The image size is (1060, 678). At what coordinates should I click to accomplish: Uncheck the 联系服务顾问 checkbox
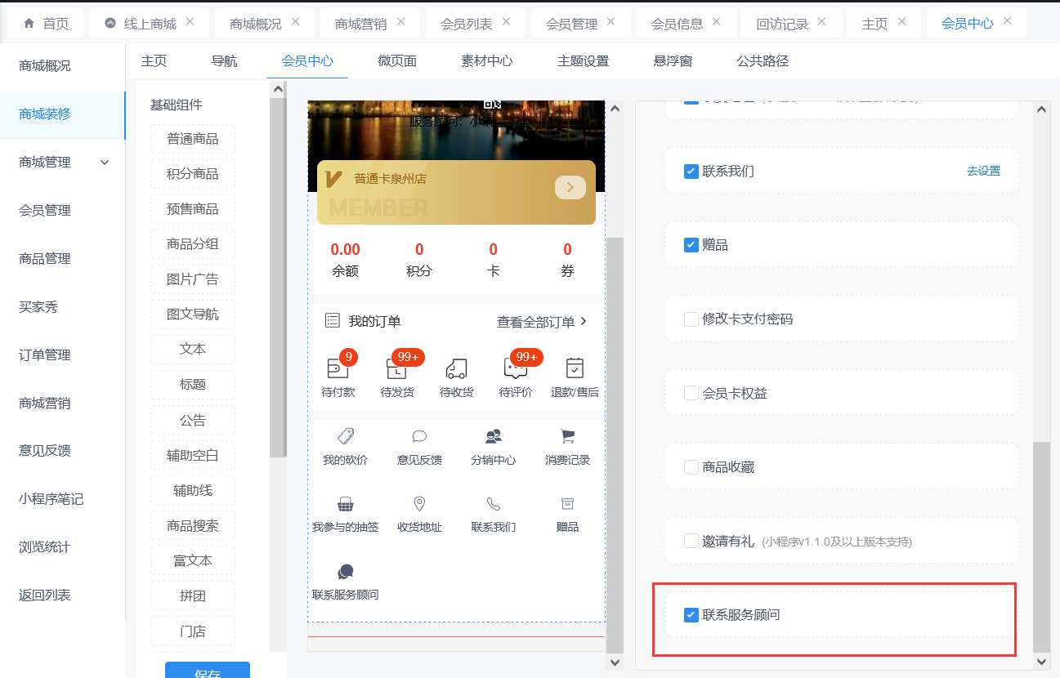(691, 614)
